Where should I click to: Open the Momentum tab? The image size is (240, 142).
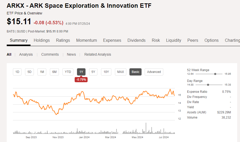point(87,40)
